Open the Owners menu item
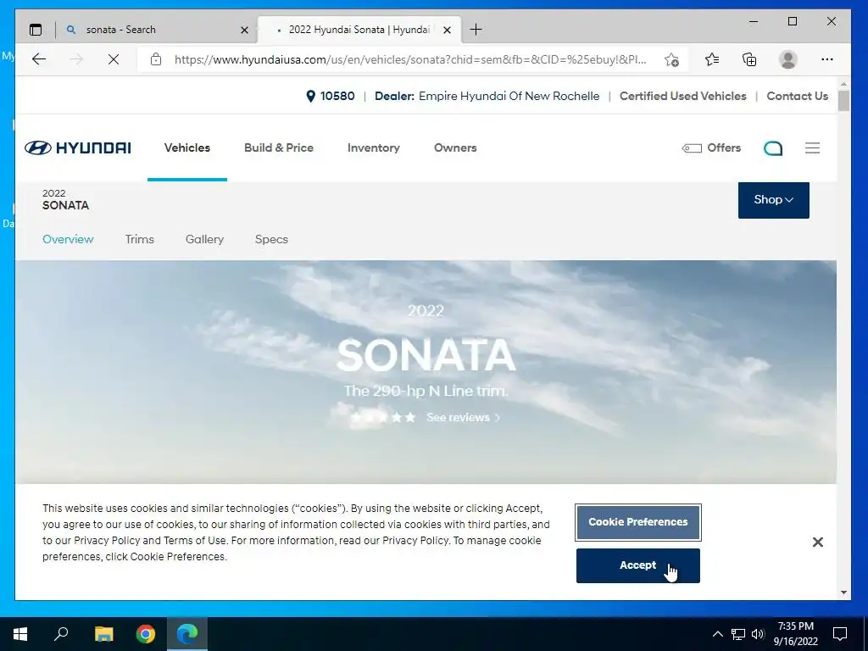The width and height of the screenshot is (868, 651). (x=455, y=147)
